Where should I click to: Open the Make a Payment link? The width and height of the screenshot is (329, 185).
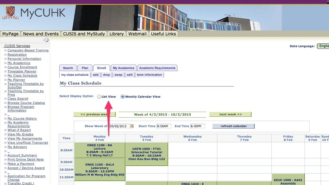(x=21, y=164)
